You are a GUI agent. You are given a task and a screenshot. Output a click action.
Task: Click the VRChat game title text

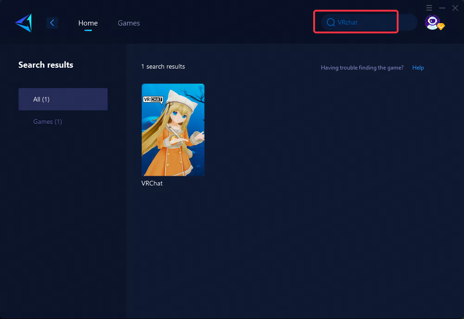[x=152, y=183]
